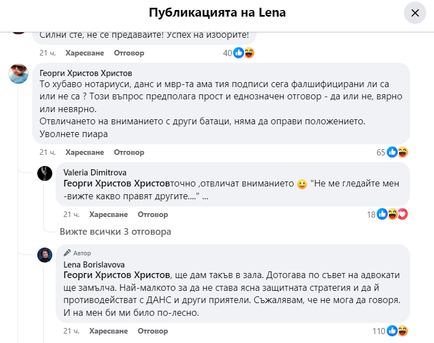Reply to Lena Borislavova's comment
The width and height of the screenshot is (434, 343).
click(x=153, y=331)
